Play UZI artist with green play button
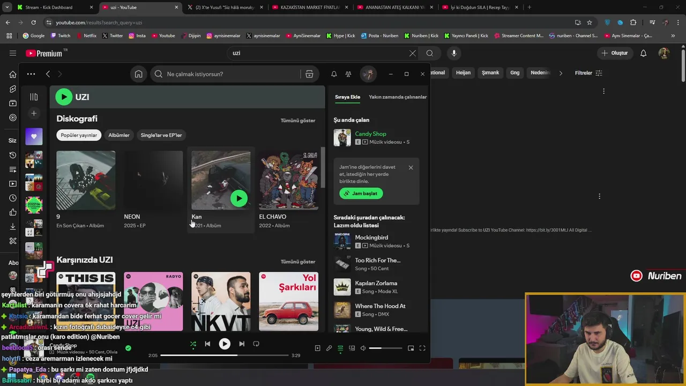The width and height of the screenshot is (686, 386). coord(64,96)
